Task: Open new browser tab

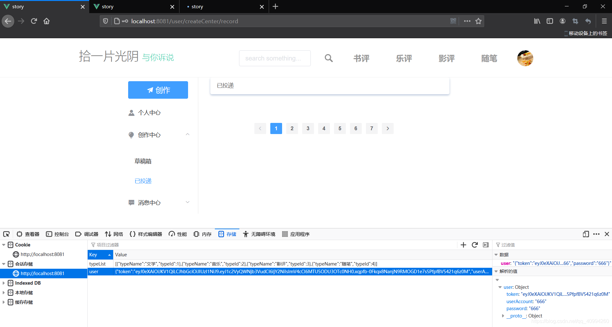Action: (x=275, y=6)
